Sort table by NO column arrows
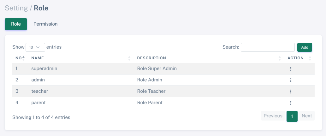Image resolution: width=326 pixels, height=136 pixels. pyautogui.click(x=23, y=58)
